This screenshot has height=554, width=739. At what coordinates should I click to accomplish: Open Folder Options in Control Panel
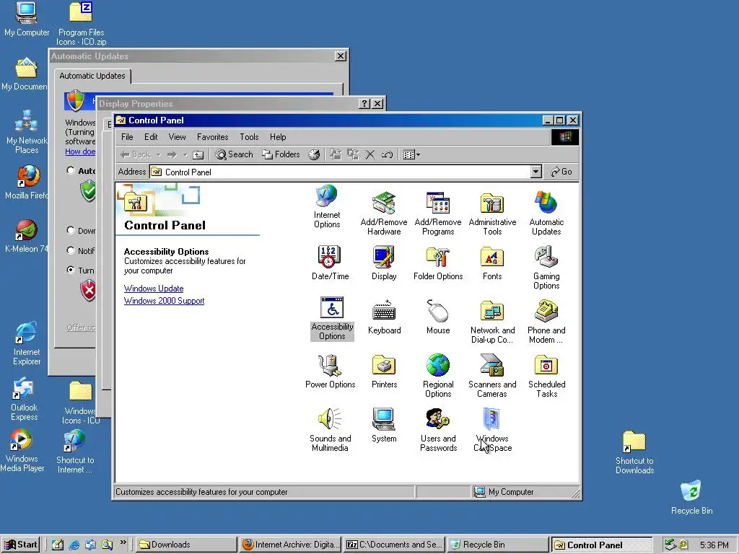(438, 263)
